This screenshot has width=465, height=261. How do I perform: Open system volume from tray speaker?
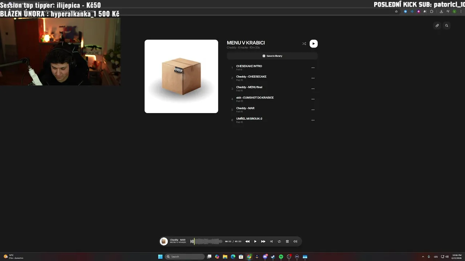(x=447, y=257)
